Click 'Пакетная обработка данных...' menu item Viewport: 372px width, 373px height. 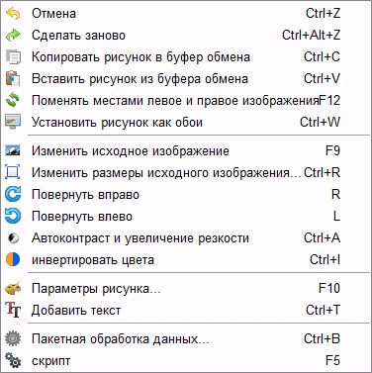point(186,339)
